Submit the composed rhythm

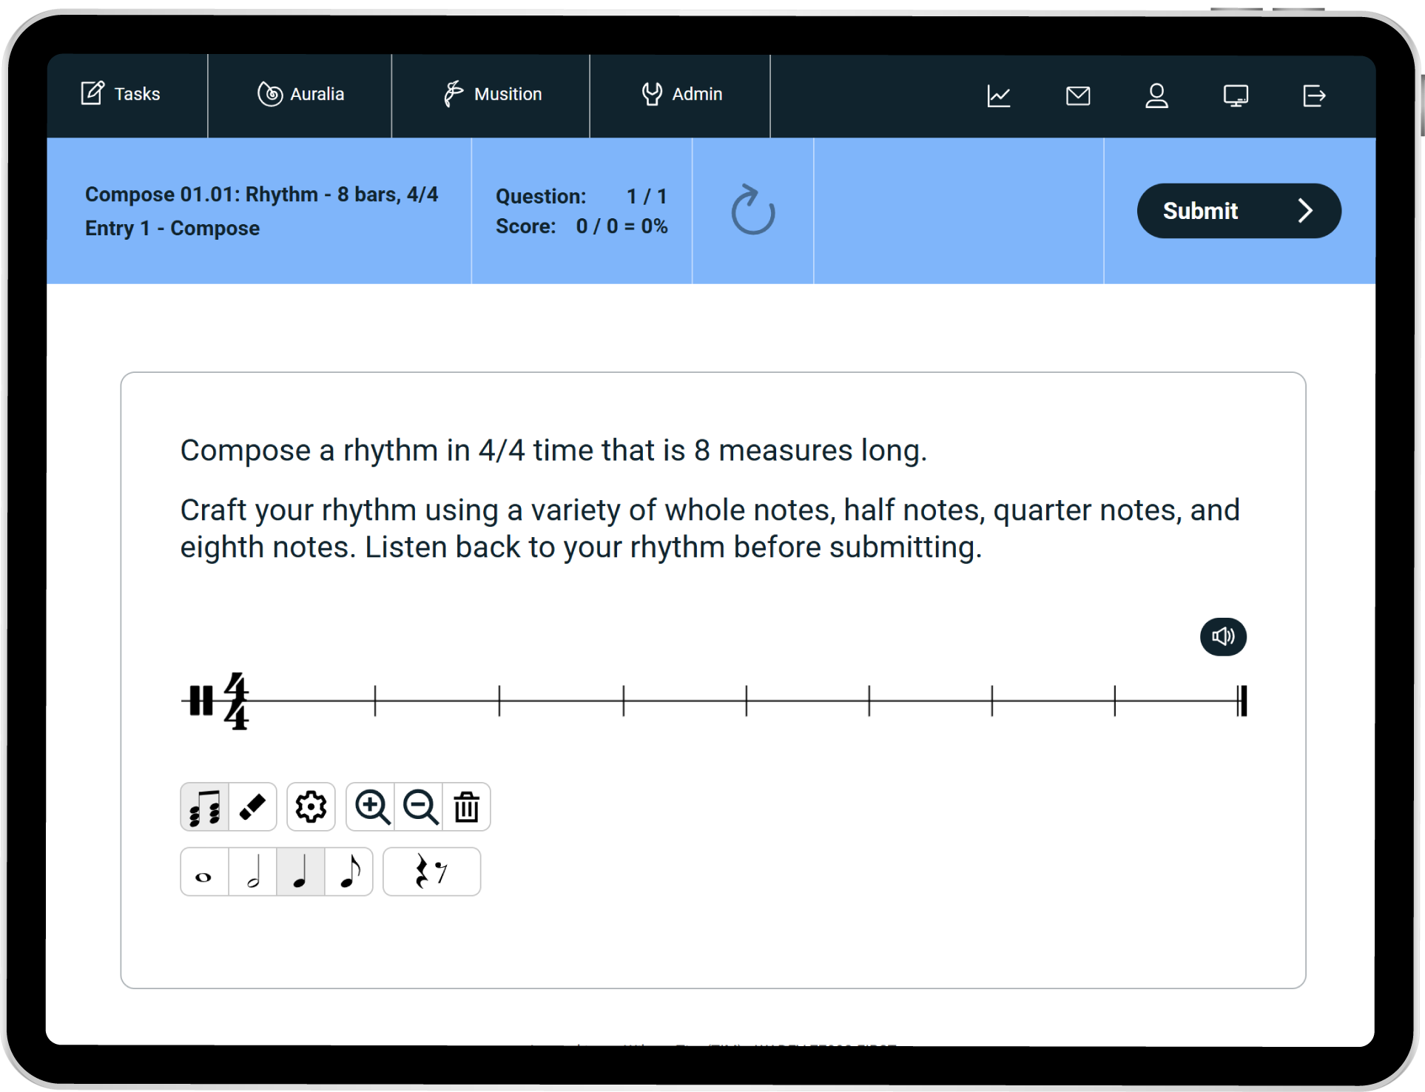(x=1239, y=211)
